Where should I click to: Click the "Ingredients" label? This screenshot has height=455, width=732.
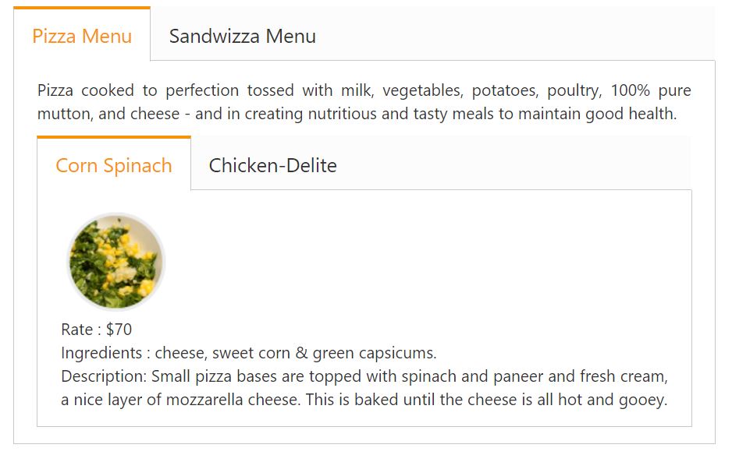coord(101,353)
